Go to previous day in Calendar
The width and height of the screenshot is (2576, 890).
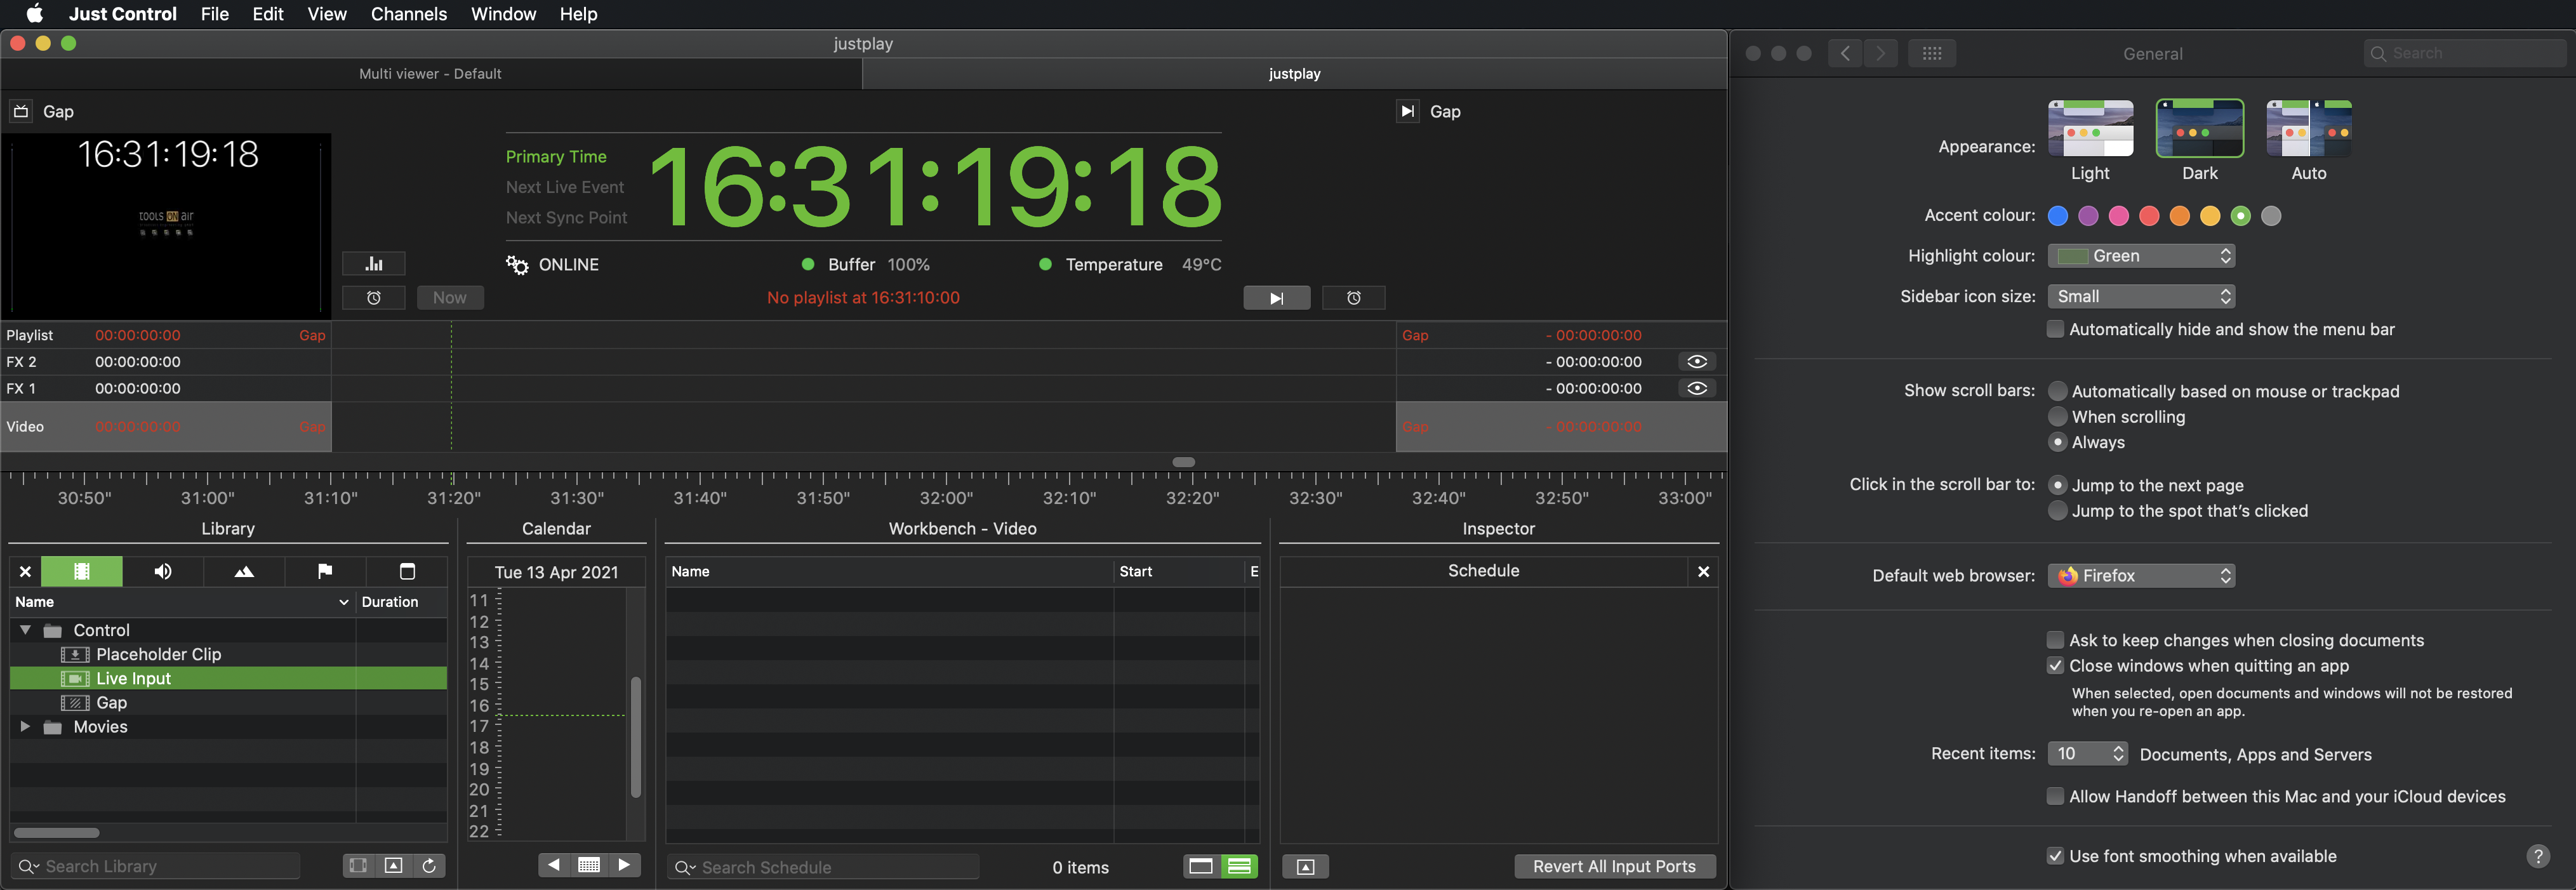click(554, 865)
